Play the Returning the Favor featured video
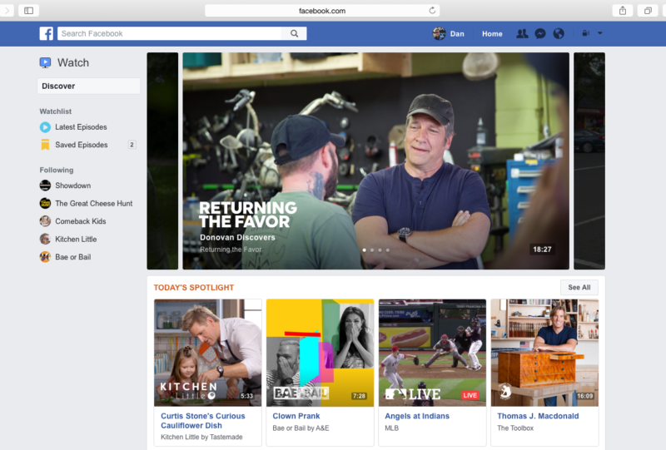This screenshot has width=666, height=450. tap(376, 161)
